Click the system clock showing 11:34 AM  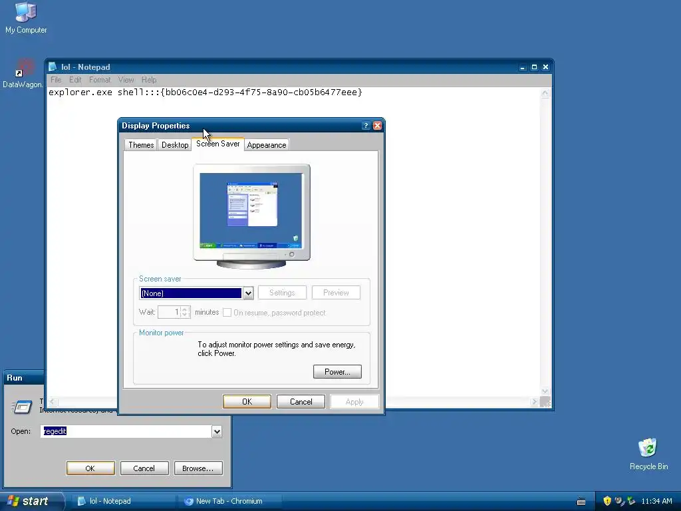656,502
